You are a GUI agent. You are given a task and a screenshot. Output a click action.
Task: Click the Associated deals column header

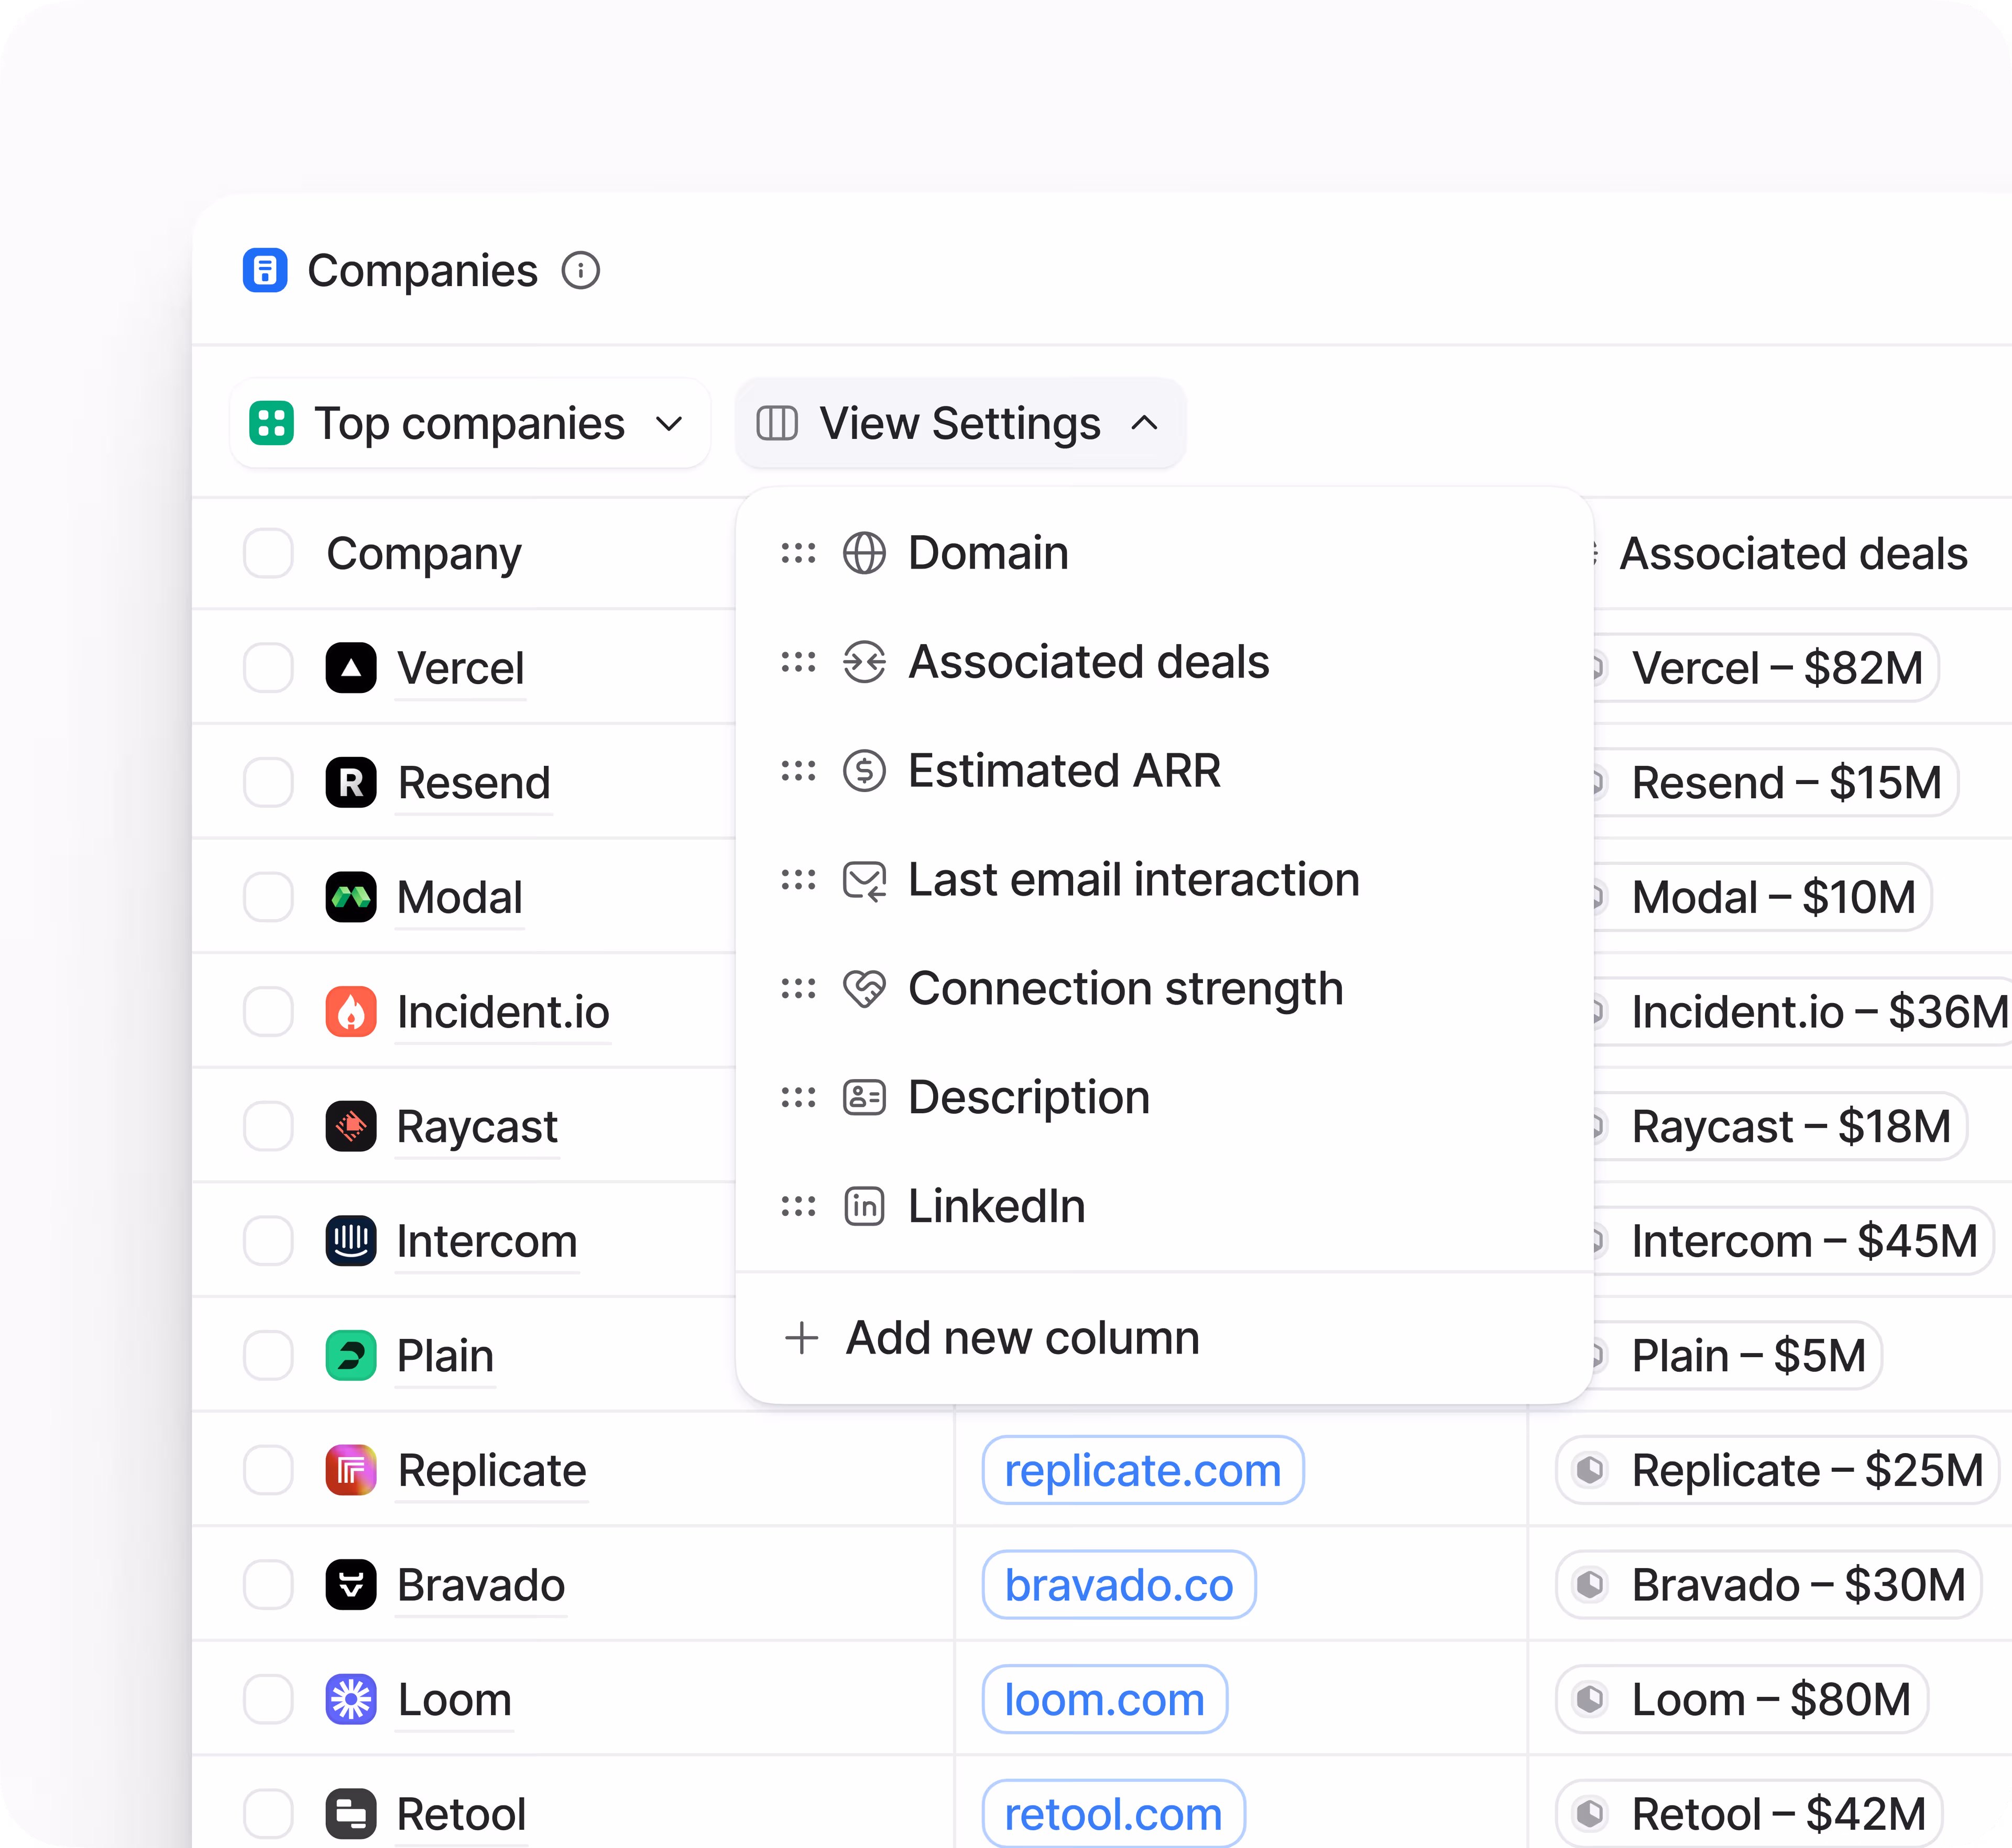1793,553
